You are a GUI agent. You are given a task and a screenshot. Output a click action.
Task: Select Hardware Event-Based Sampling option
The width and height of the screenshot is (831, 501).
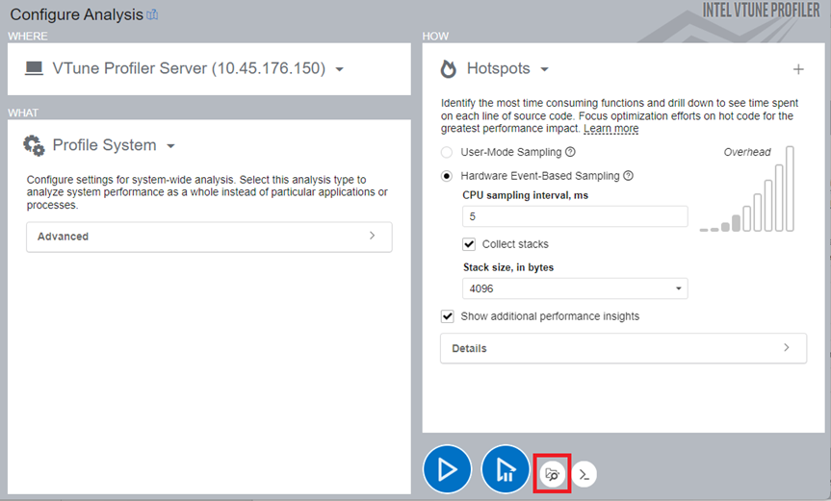coord(447,176)
